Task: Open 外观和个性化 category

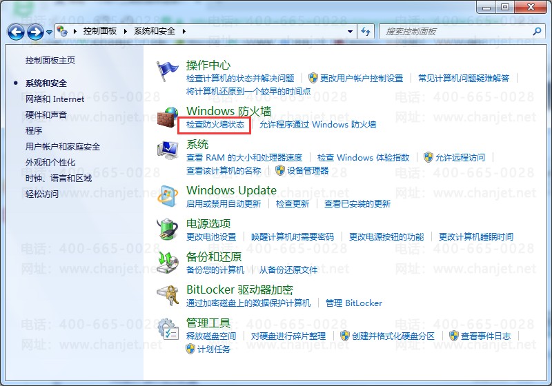Action: (50, 163)
